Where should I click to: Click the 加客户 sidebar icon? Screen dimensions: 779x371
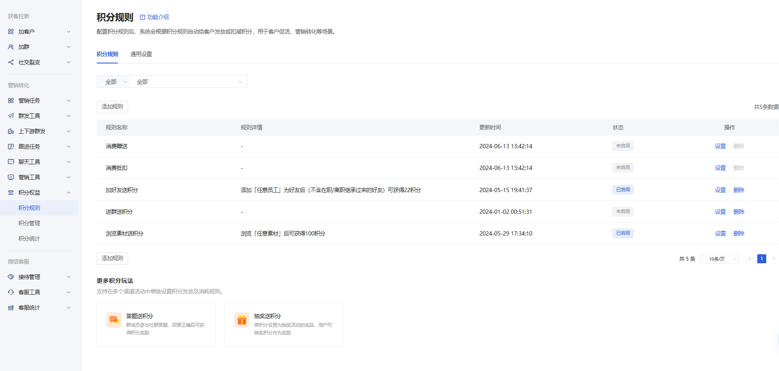point(11,32)
